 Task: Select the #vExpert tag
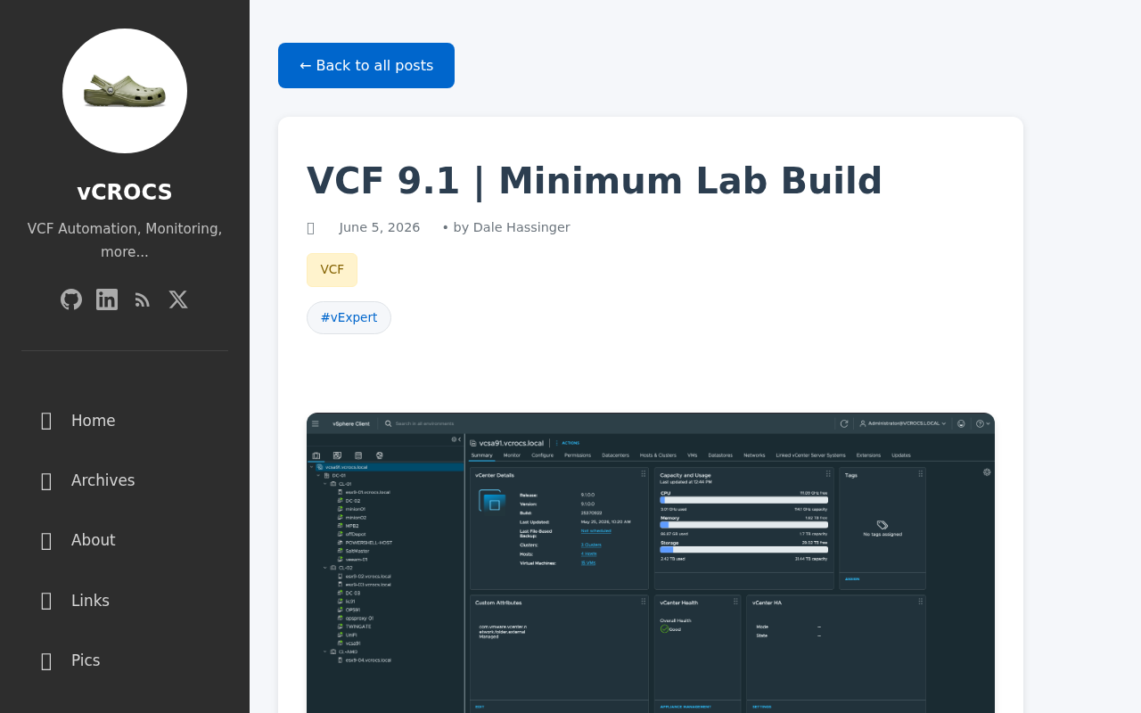(349, 317)
